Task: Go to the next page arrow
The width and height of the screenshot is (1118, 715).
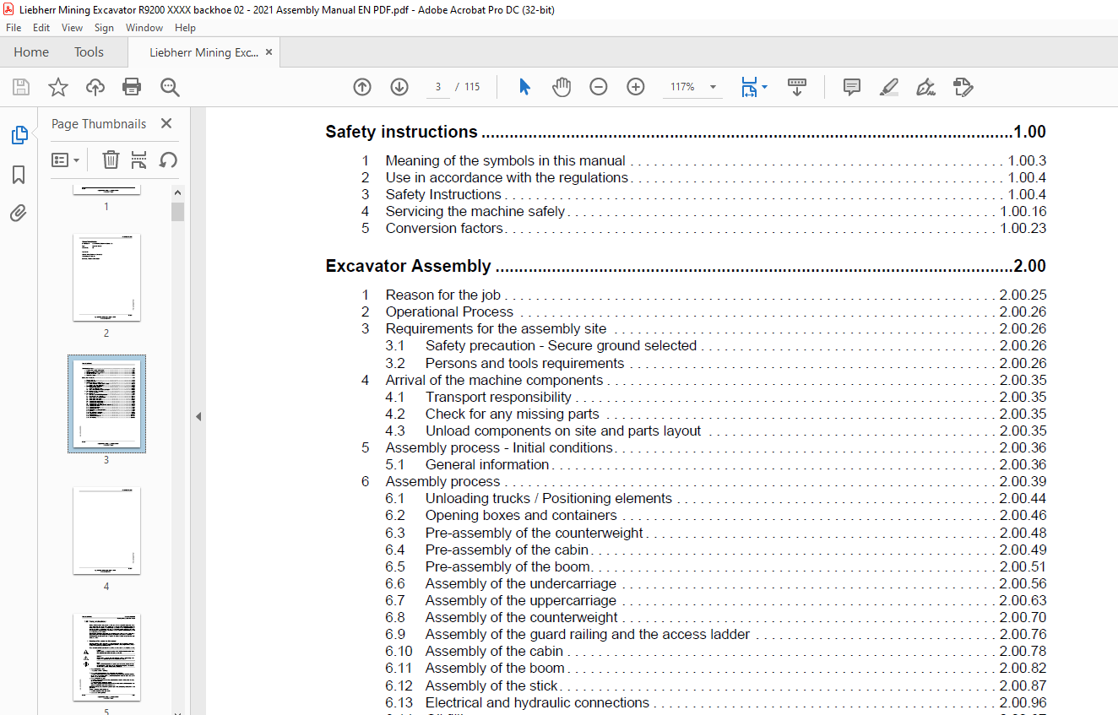Action: coord(399,87)
